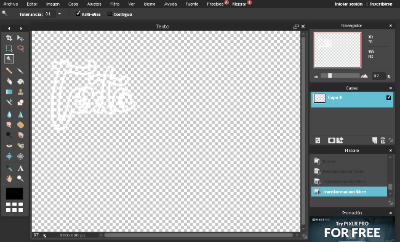Open the Idioma menu

coord(150,4)
